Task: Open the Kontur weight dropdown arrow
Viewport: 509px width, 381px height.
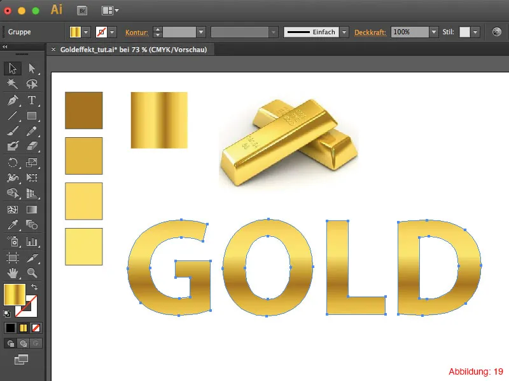Action: tap(201, 32)
